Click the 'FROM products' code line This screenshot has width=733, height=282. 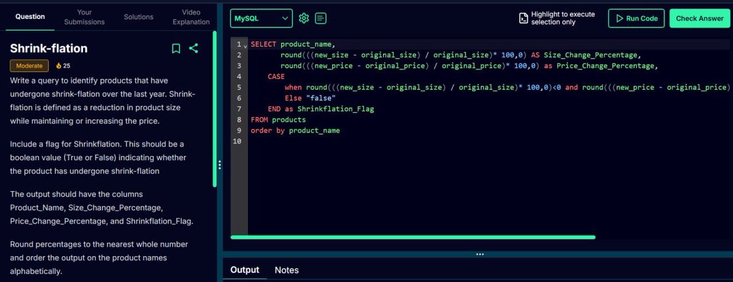(278, 120)
